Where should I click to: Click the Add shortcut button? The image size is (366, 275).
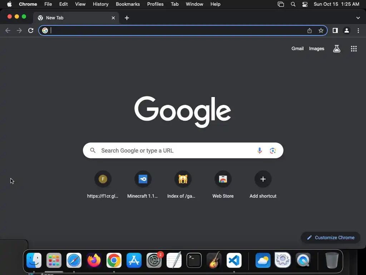pos(263,185)
